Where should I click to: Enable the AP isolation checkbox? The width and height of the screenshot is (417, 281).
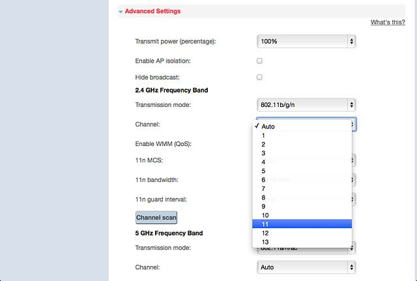259,61
